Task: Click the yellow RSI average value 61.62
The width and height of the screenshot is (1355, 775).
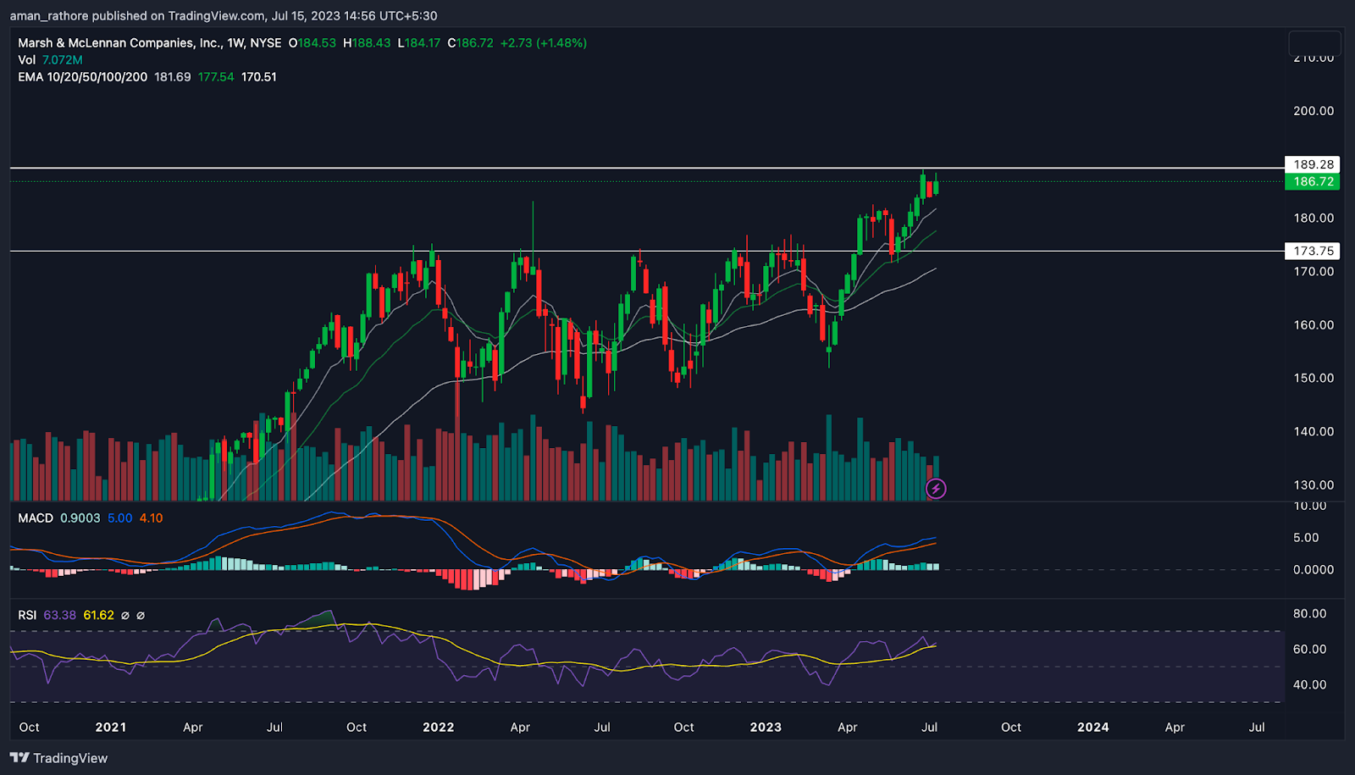Action: pos(98,615)
